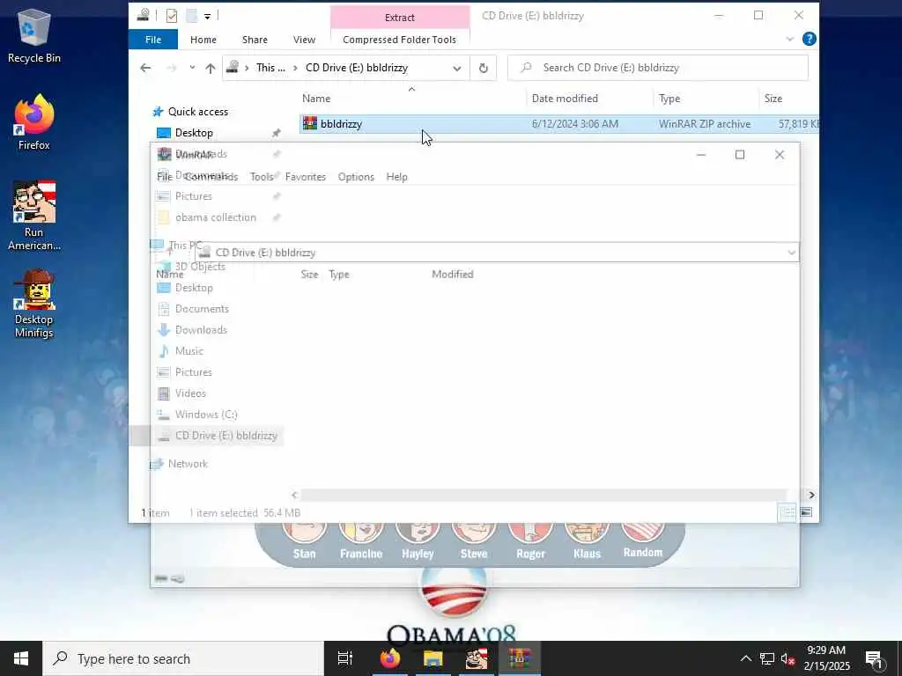Screen dimensions: 902x676
Task: Select the Roger character button
Action: point(530,540)
